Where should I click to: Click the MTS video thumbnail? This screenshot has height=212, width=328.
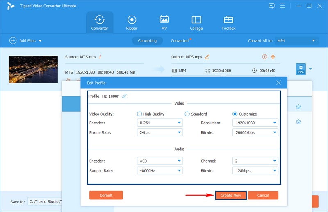(x=34, y=69)
